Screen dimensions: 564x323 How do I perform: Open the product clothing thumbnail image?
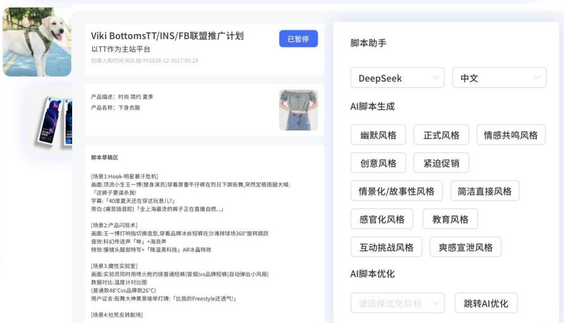pyautogui.click(x=298, y=110)
